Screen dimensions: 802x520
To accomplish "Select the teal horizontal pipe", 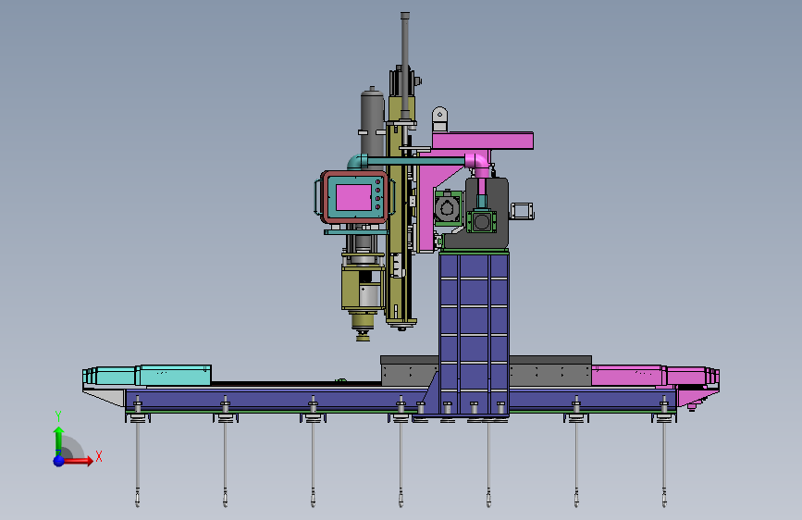I will click(416, 161).
